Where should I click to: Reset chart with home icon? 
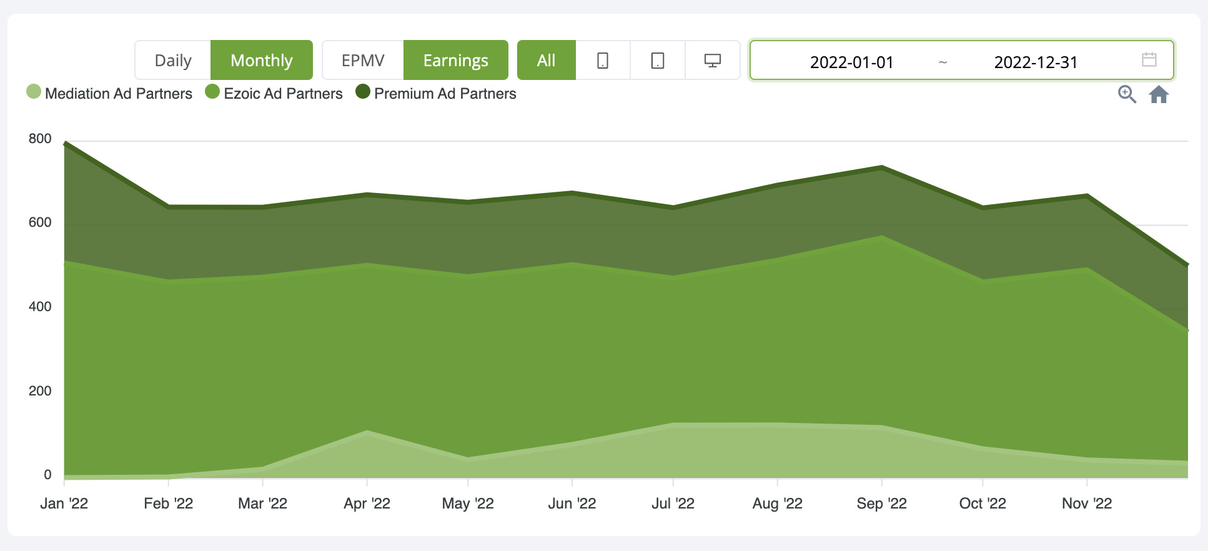[1159, 94]
